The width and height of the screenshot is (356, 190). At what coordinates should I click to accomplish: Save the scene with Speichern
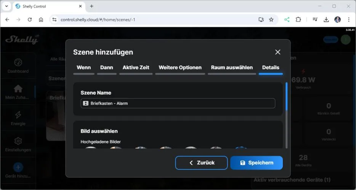tap(257, 163)
